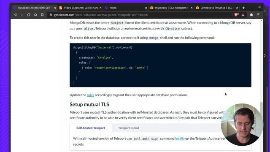Bookmark this page with the bookmark icon
Screen dimensions: 270x152
point(42,15)
